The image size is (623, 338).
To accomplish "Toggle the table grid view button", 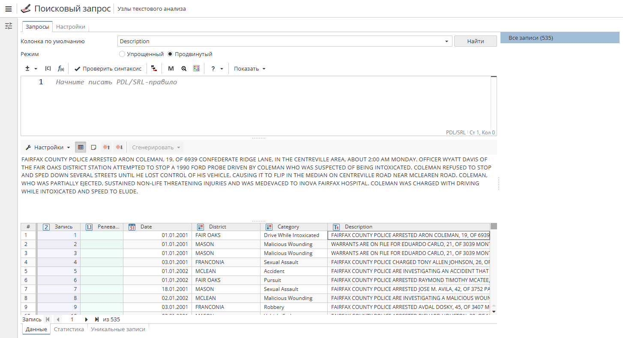I will click(x=81, y=147).
